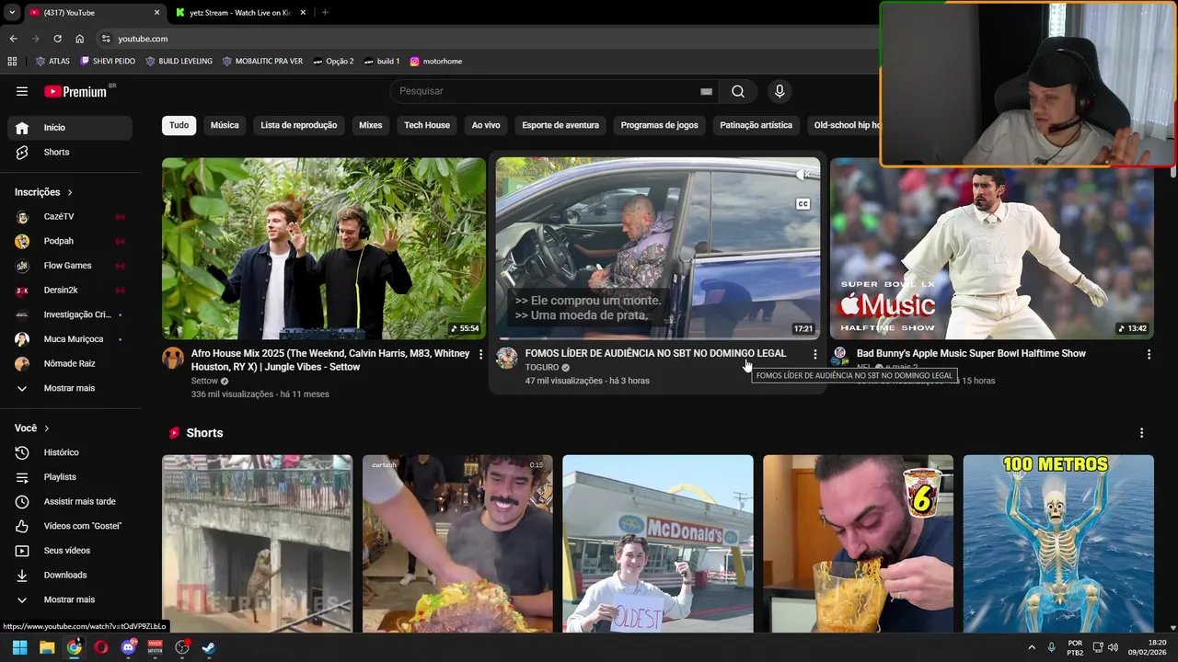Viewport: 1178px width, 662px height.
Task: Switch to the yetz Stream Kick tab
Action: pos(237,13)
